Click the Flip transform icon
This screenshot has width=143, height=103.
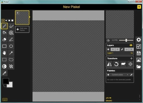pos(109,64)
